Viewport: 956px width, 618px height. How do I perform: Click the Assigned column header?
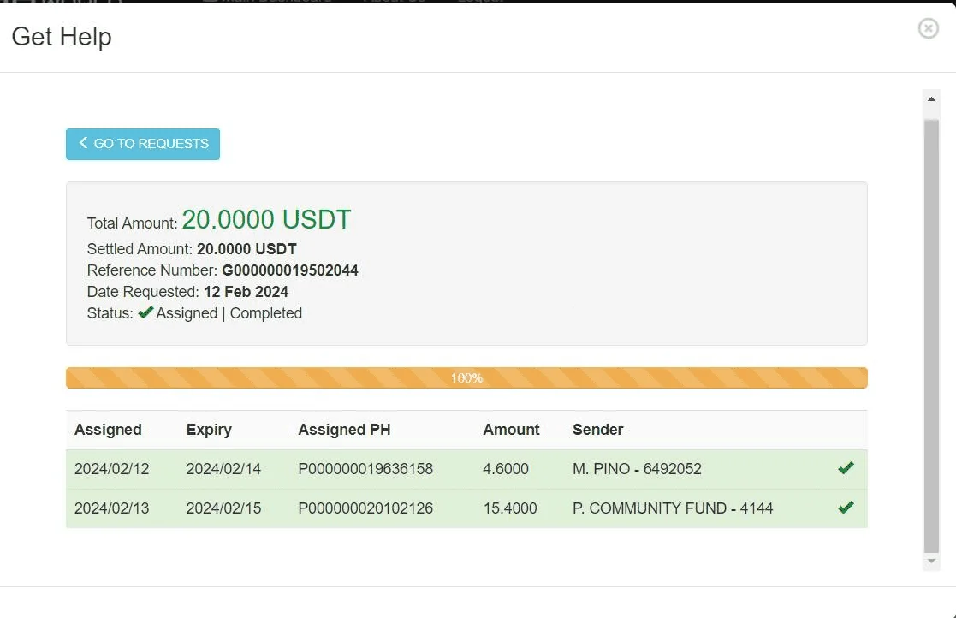[108, 430]
